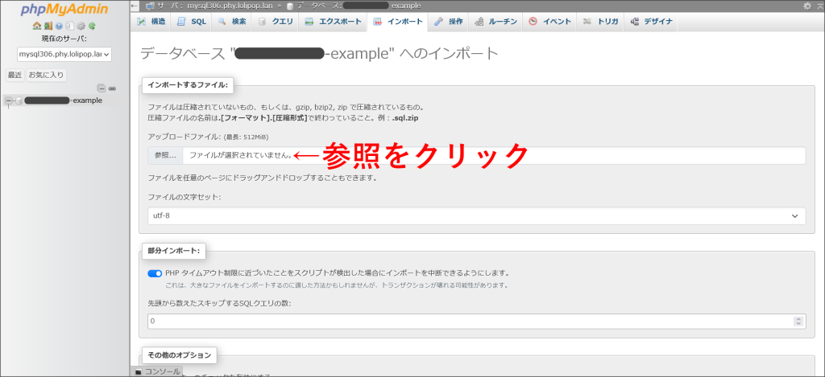Open navigation panel settings gear
The height and width of the screenshot is (377, 825).
[x=81, y=26]
